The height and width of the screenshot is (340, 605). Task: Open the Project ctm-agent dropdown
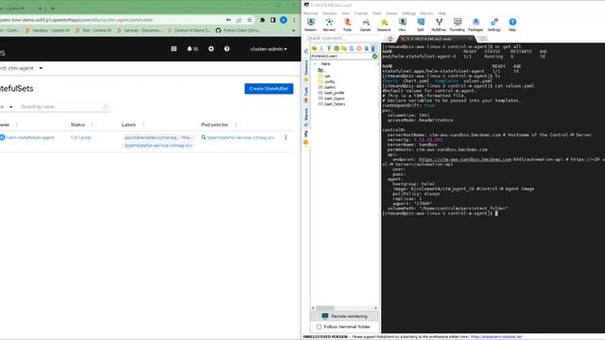pyautogui.click(x=22, y=68)
